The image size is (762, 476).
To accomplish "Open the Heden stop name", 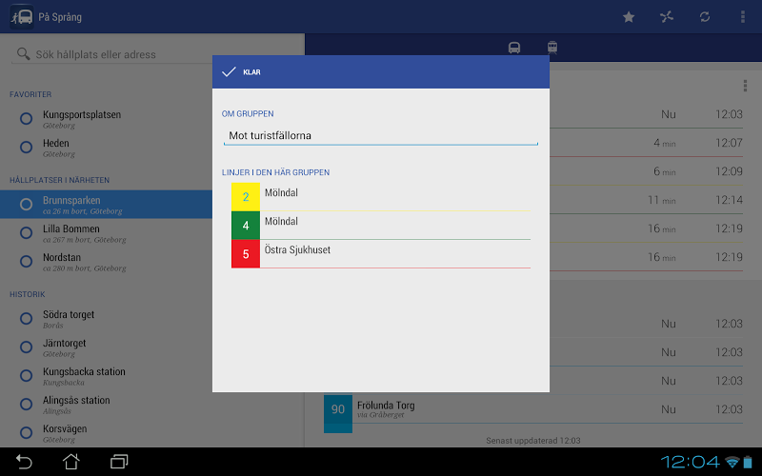I will click(x=56, y=144).
